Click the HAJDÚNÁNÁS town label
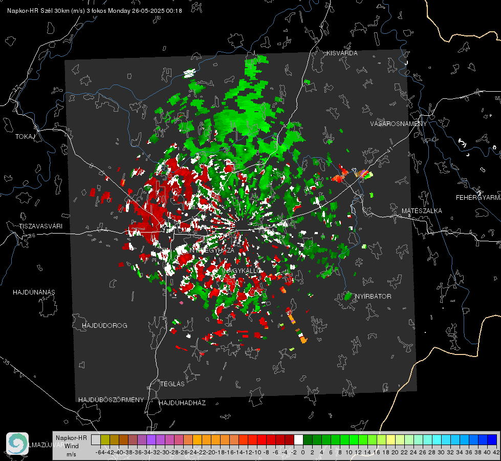This screenshot has width=501, height=461. 34,292
